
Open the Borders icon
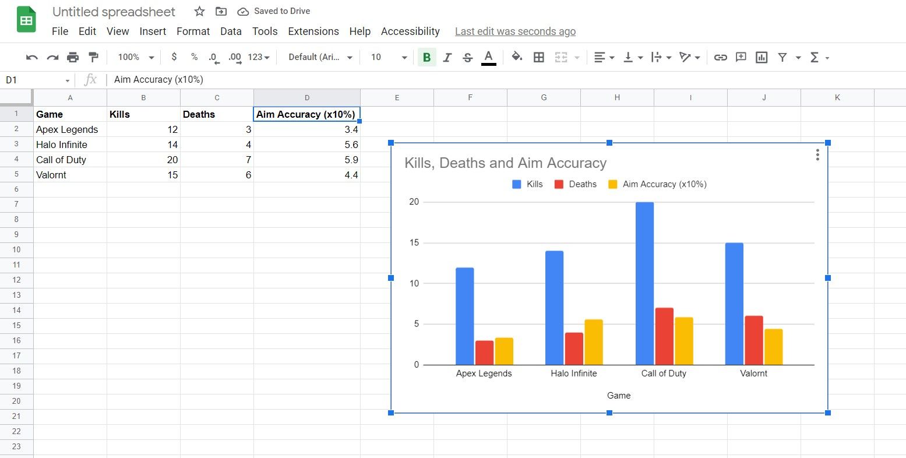click(538, 57)
